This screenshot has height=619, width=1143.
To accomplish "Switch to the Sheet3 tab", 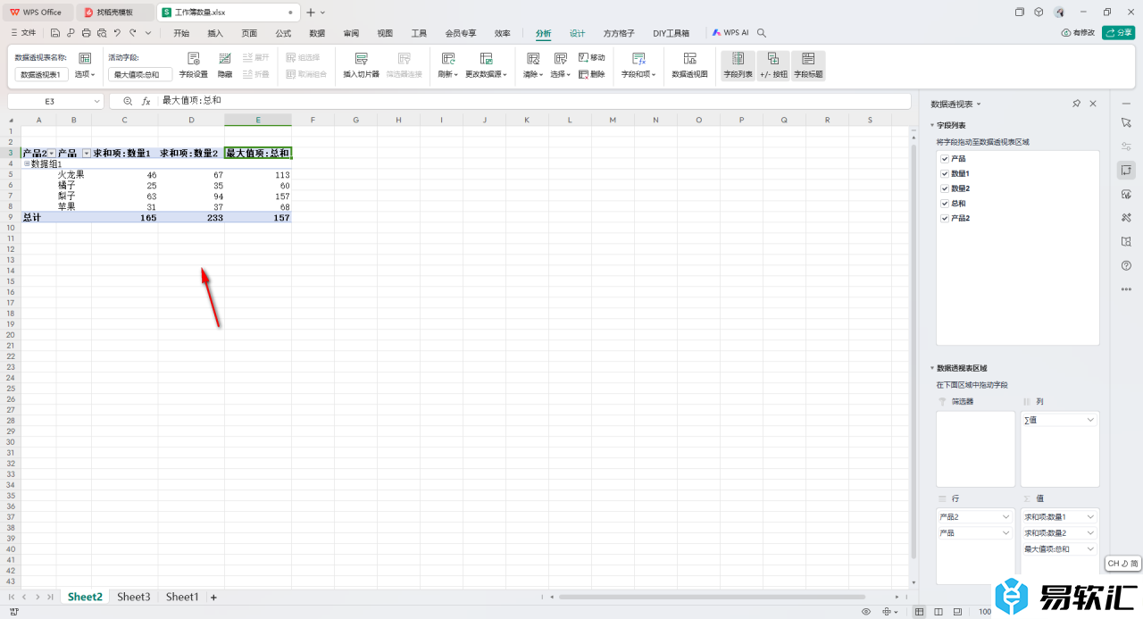I will point(134,597).
